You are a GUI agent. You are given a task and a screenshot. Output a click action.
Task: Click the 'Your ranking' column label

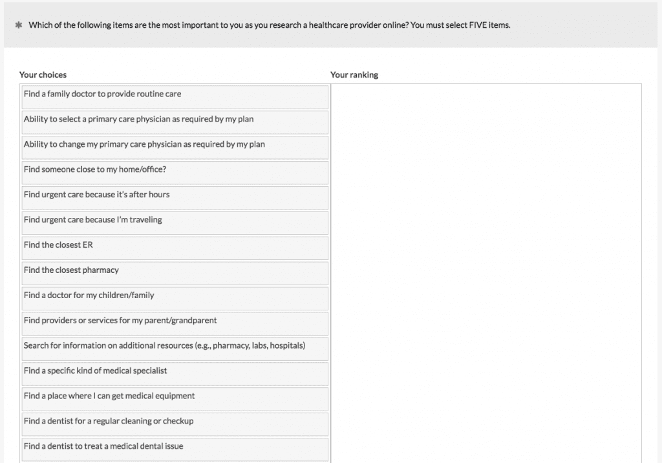354,74
